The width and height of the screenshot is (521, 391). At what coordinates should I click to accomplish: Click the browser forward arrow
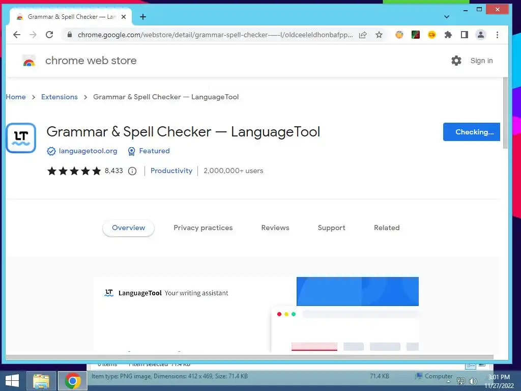click(x=33, y=35)
